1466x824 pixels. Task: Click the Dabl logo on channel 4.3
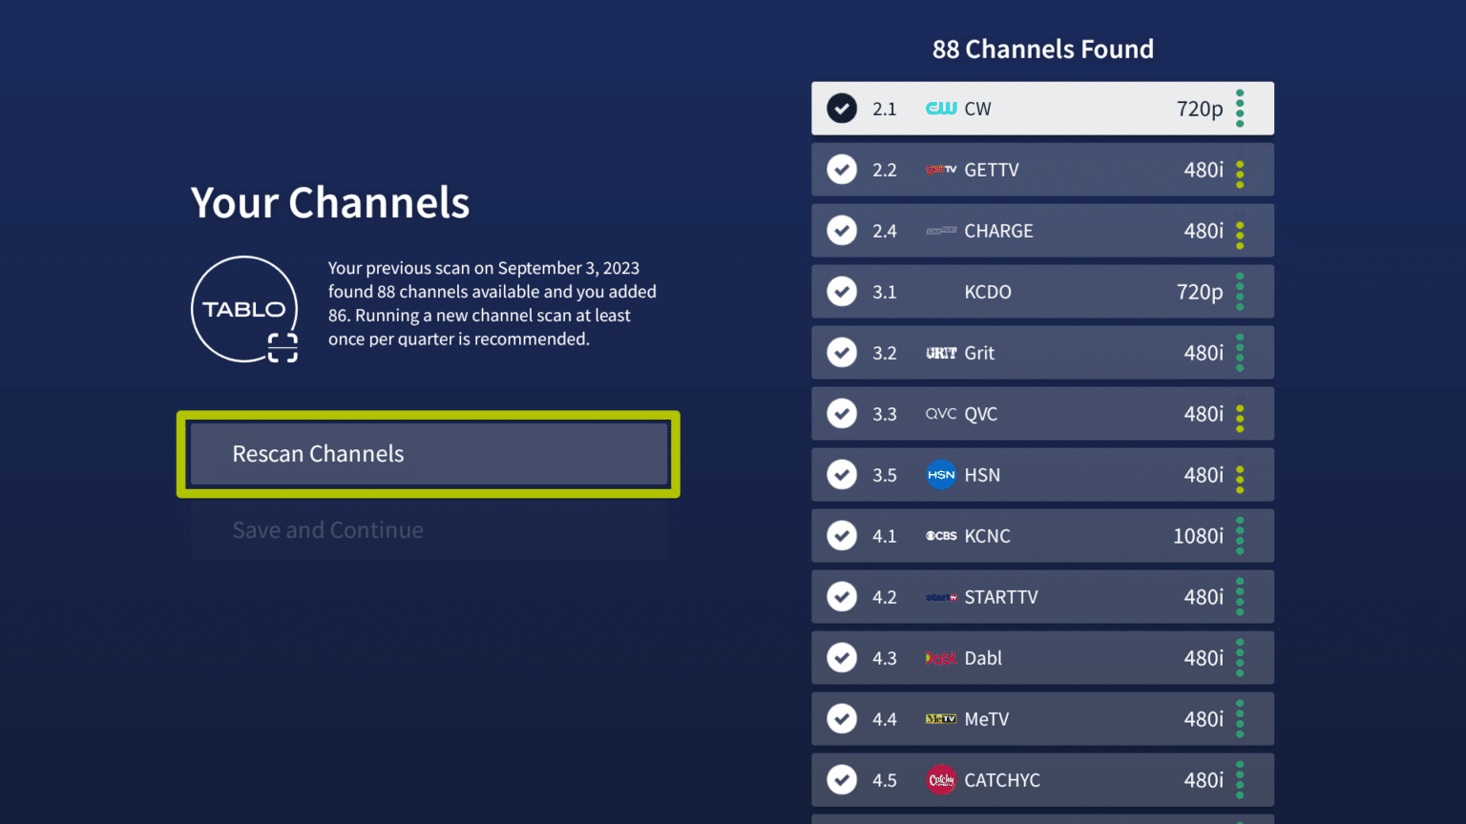[x=940, y=657]
